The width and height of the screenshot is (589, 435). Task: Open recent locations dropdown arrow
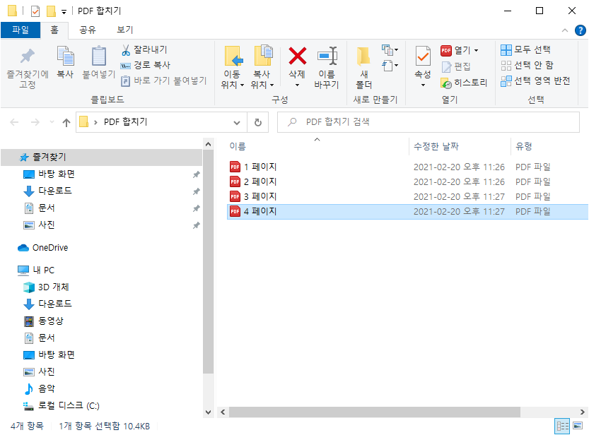point(52,122)
